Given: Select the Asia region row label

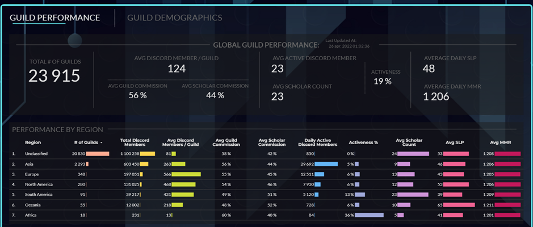Looking at the screenshot, I should pos(29,164).
